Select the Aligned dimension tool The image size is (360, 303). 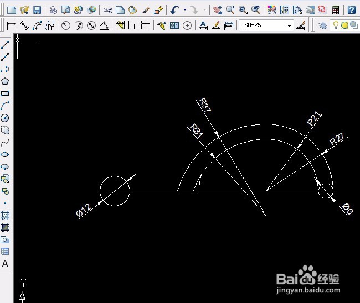[24, 25]
